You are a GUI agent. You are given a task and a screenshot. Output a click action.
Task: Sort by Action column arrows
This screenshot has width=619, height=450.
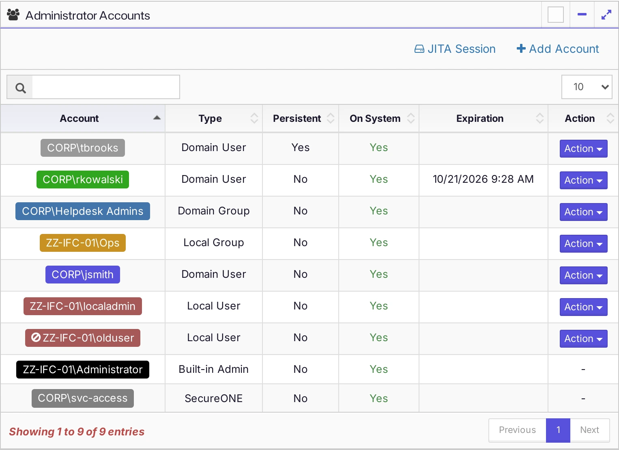[x=610, y=118]
